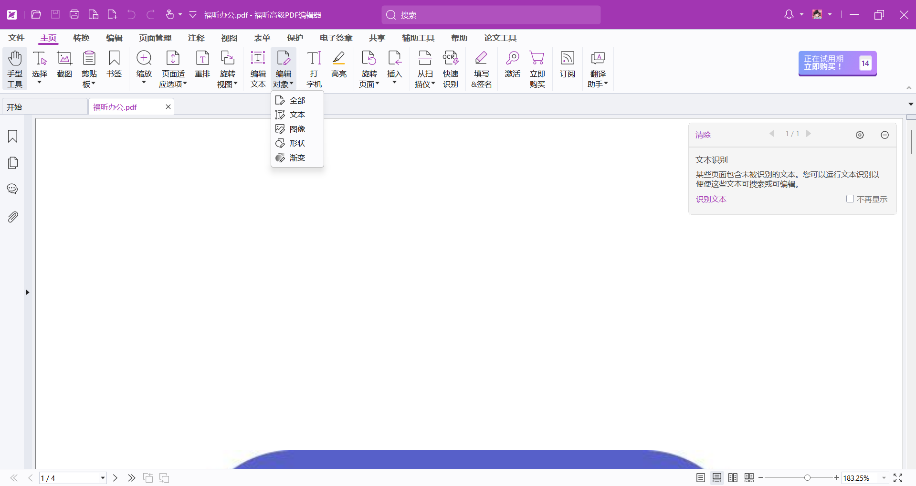Expand the left navigation panel arrow
The width and height of the screenshot is (916, 486).
[27, 292]
